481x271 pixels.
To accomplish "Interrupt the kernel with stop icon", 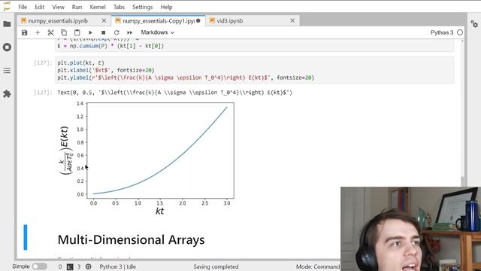I will 104,32.
